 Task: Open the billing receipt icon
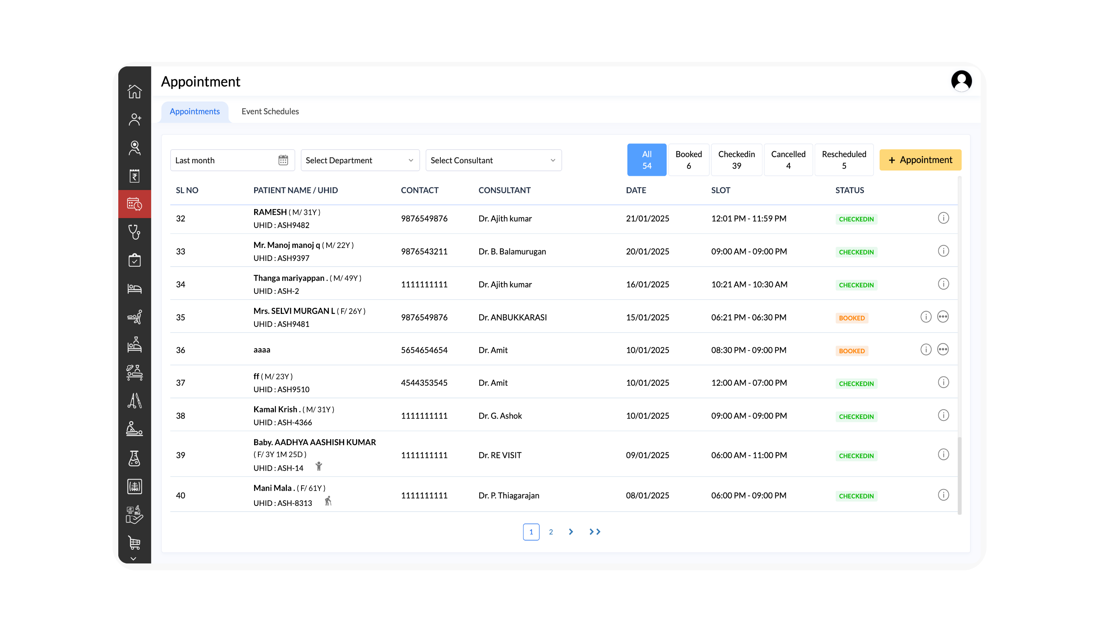coord(135,175)
